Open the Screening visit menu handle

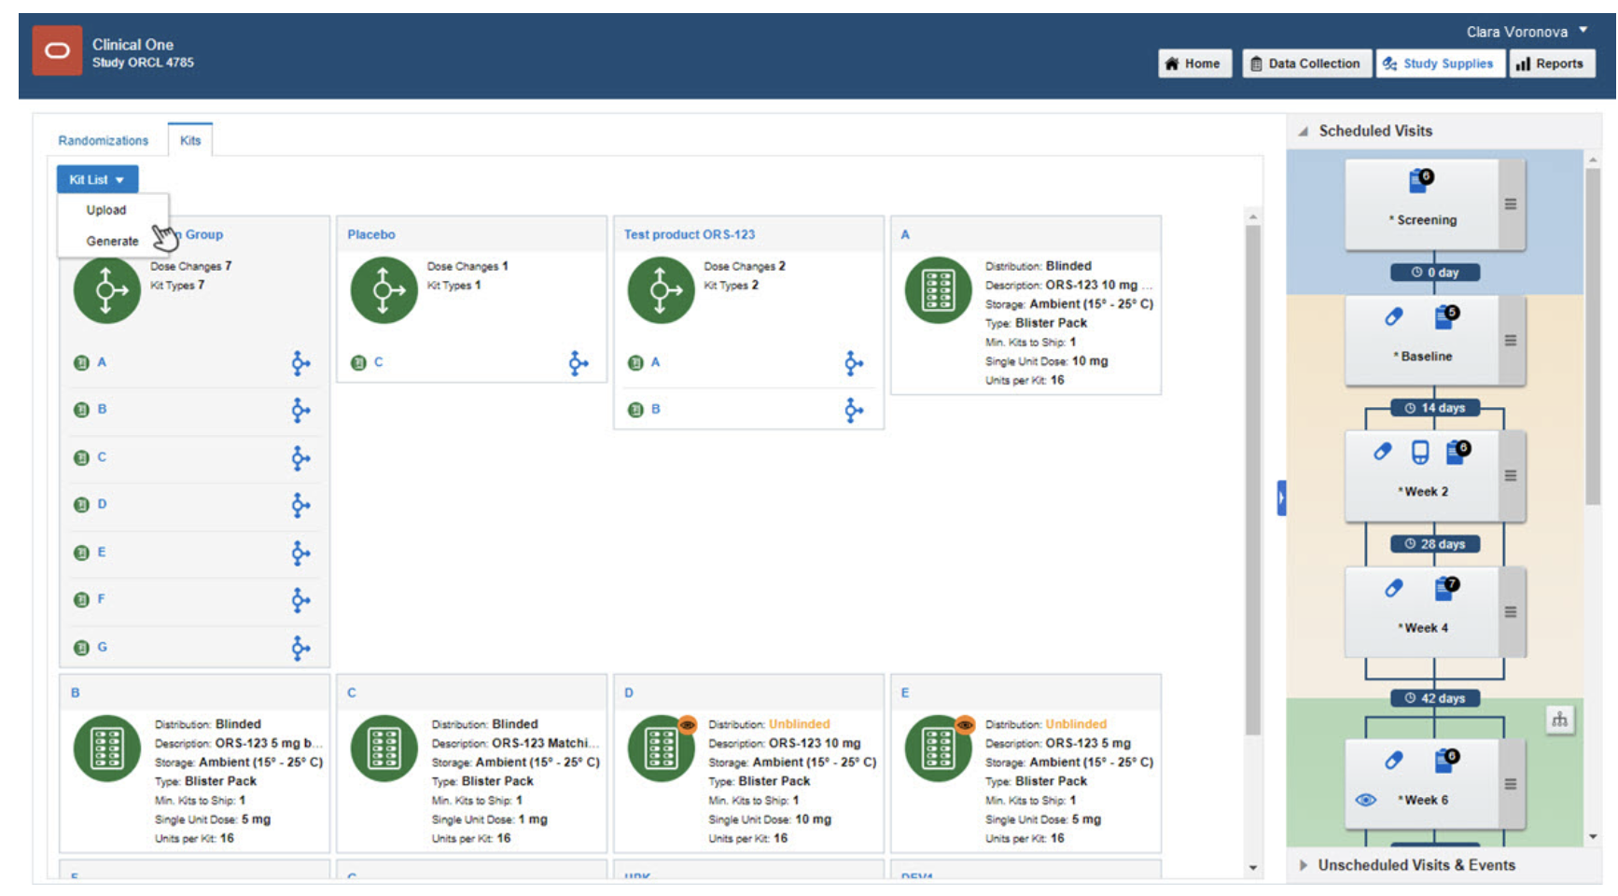coord(1511,204)
